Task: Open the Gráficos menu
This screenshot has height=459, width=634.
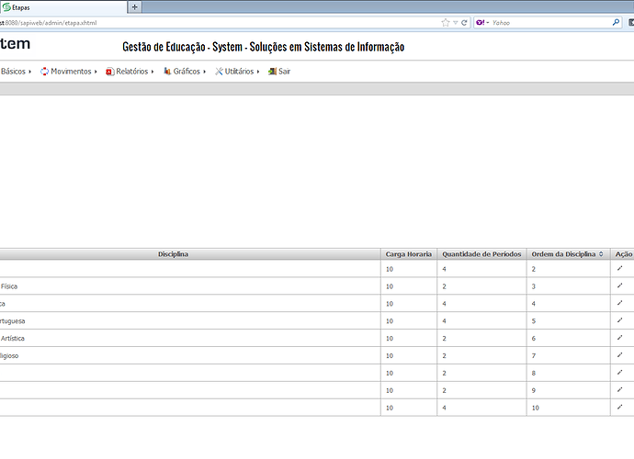Action: 185,72
